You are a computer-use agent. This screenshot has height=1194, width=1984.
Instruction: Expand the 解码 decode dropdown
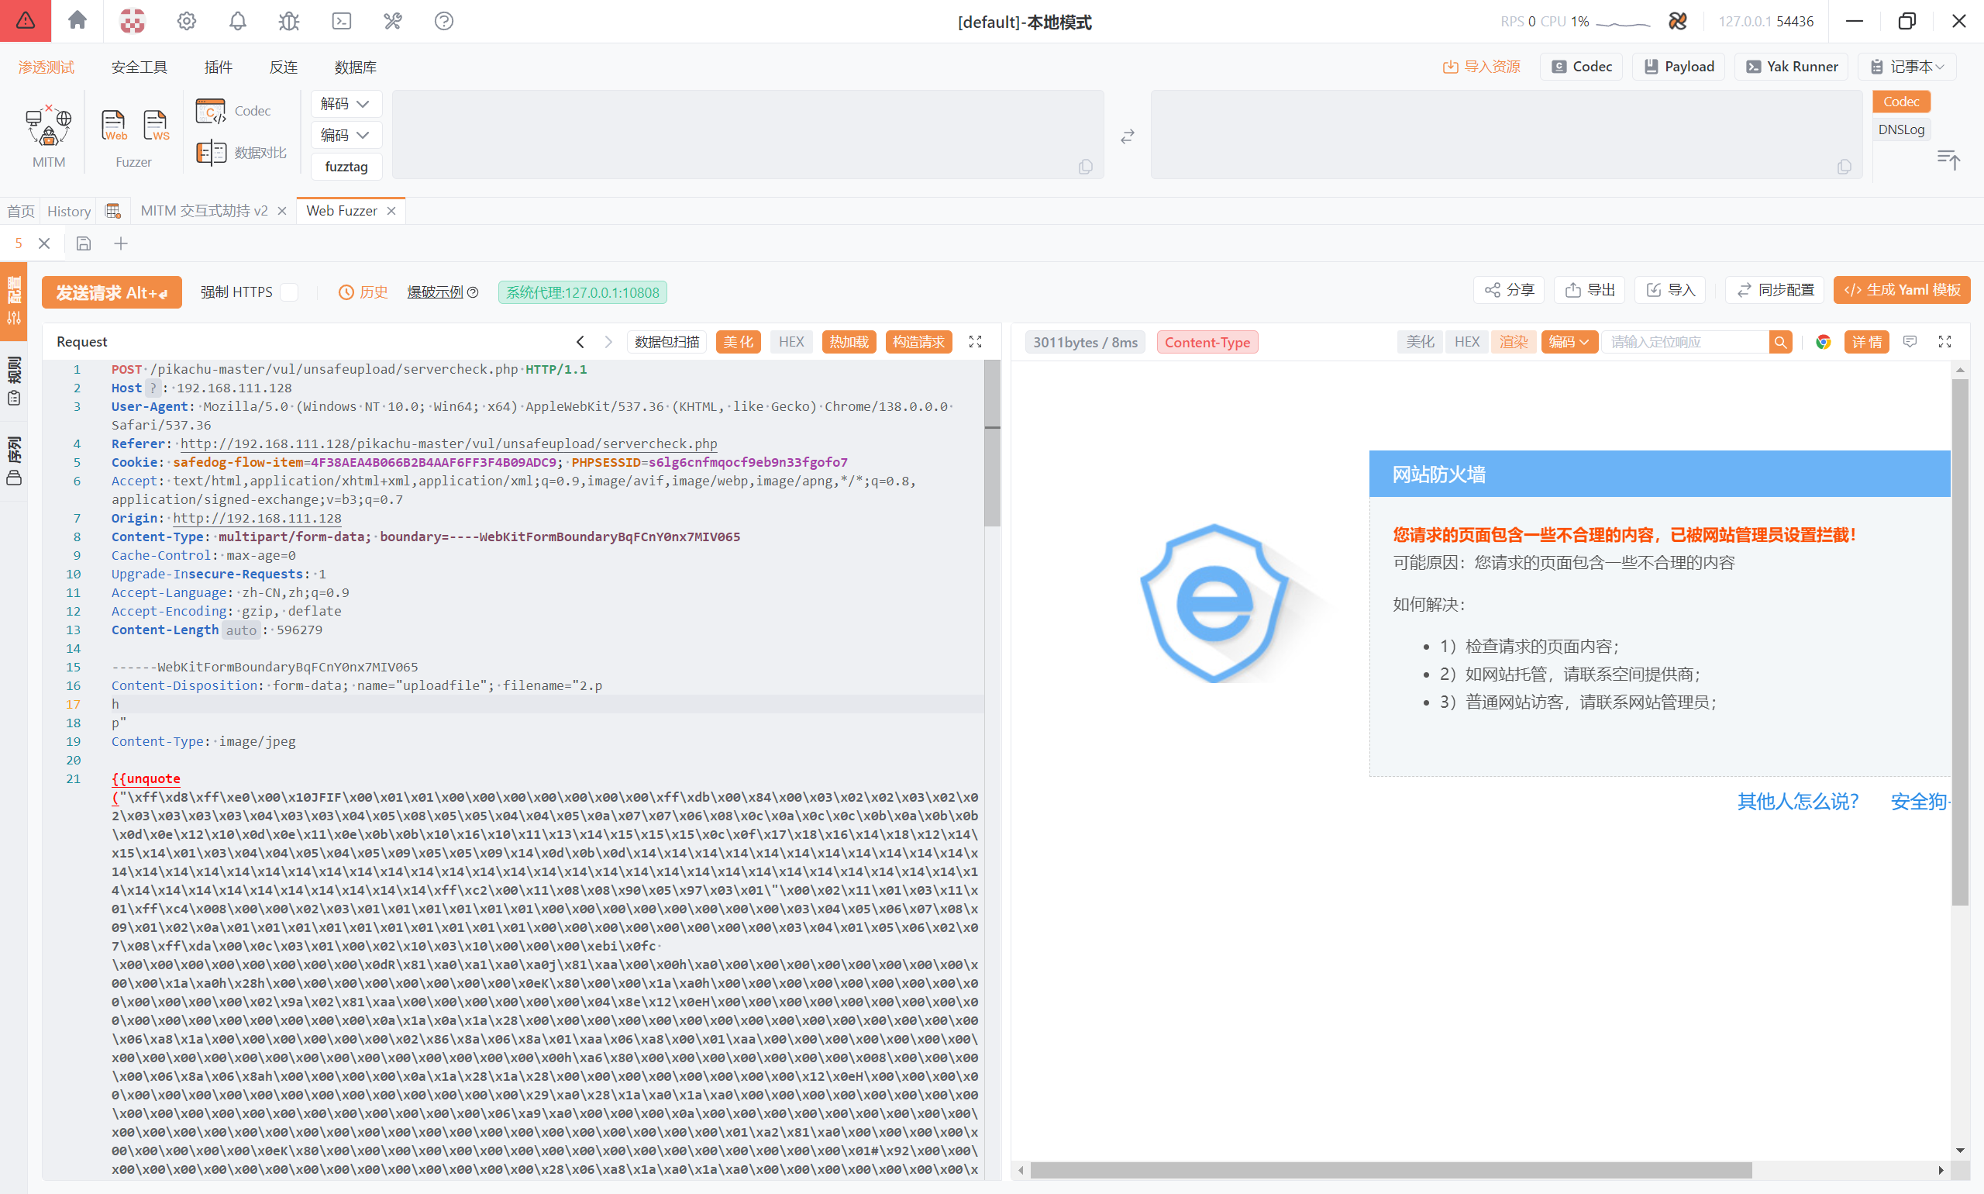coord(345,104)
